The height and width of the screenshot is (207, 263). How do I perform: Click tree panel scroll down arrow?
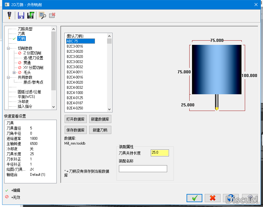tap(53, 107)
